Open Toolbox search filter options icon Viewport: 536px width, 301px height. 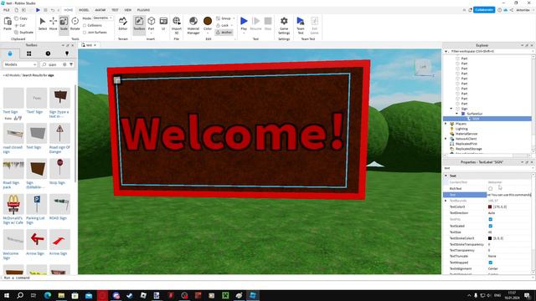[x=71, y=64]
